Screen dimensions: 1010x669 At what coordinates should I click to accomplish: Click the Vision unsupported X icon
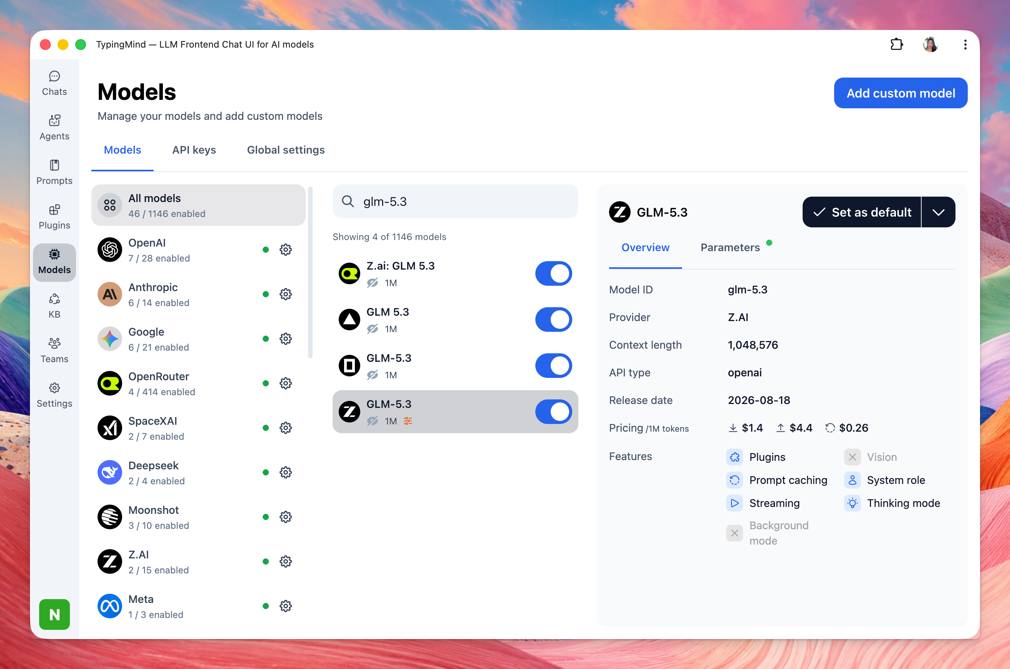pyautogui.click(x=852, y=457)
